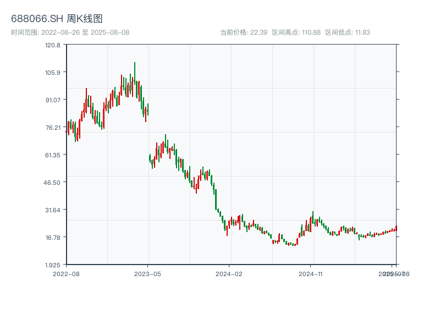Screen dimensions: 440x330
Task: Click the 2022-08 x-axis date label
Action: pyautogui.click(x=66, y=273)
